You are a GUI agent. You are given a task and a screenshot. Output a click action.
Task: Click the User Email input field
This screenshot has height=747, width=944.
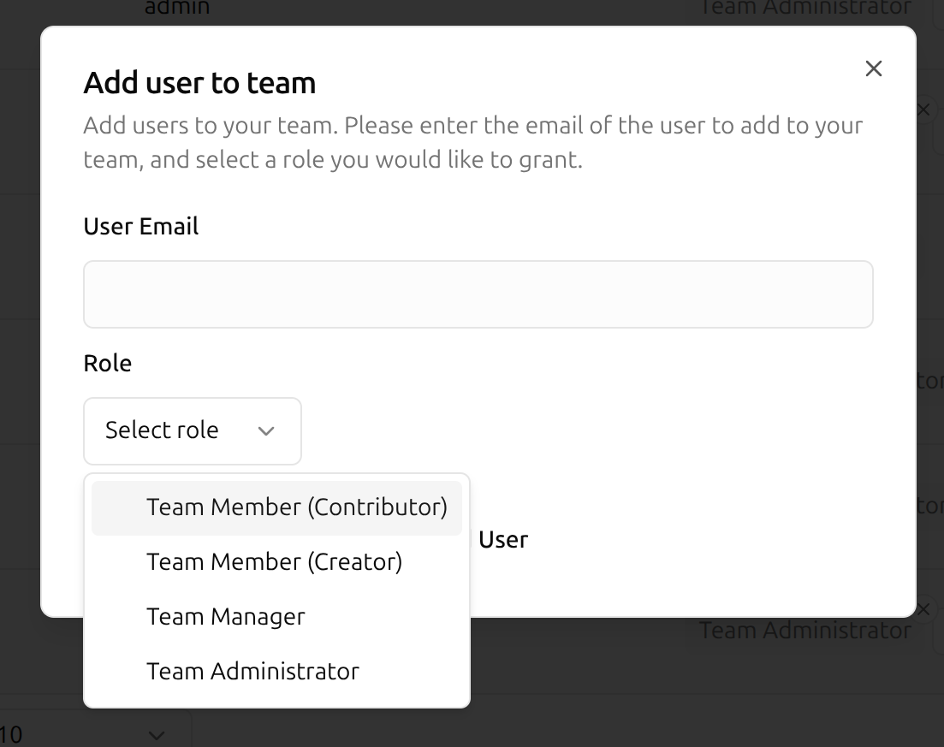pos(478,294)
